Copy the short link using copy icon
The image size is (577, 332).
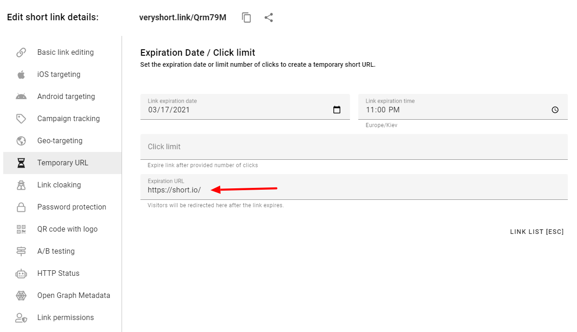[246, 17]
